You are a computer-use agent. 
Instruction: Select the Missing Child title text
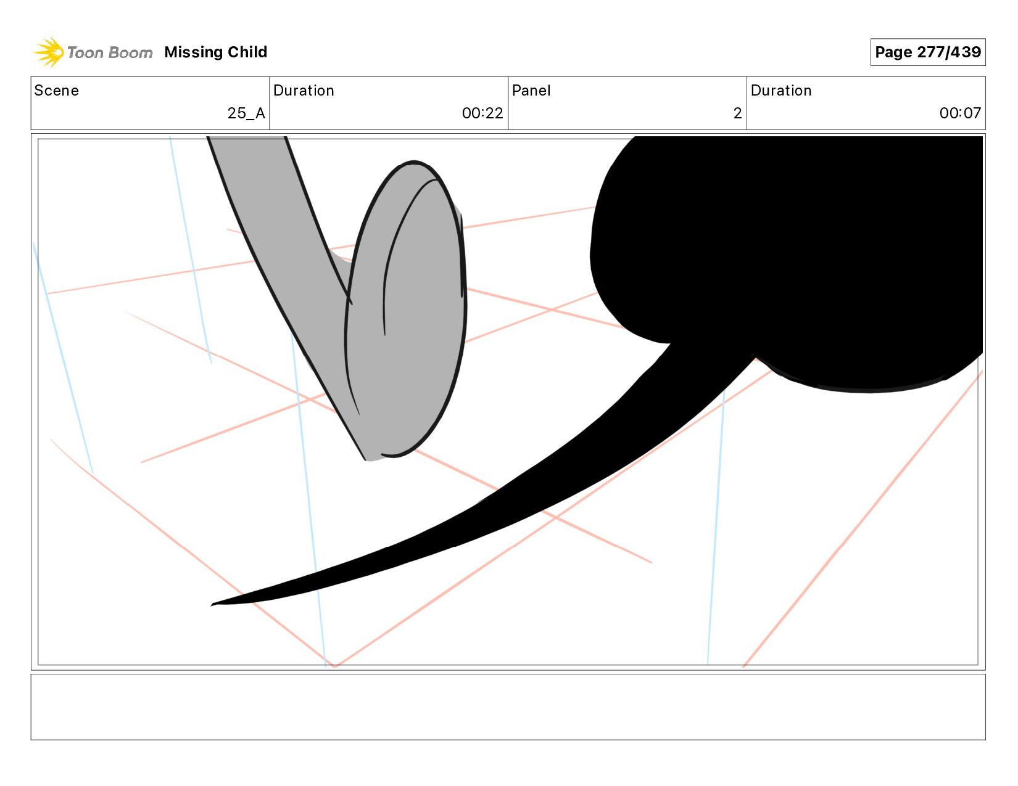point(216,52)
